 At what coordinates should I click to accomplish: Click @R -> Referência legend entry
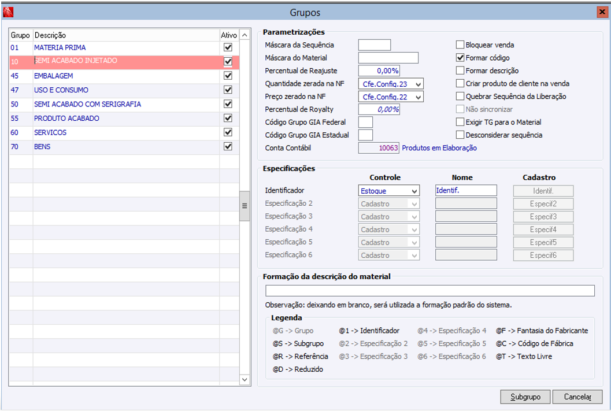coord(301,357)
